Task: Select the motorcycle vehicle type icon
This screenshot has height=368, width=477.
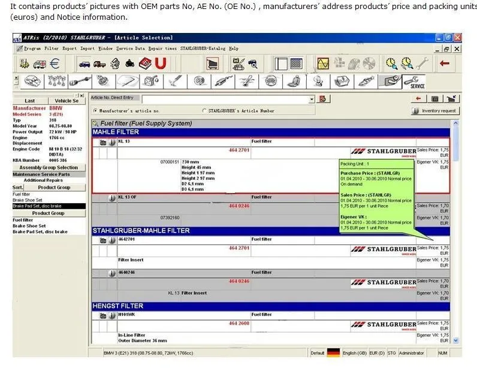Action: point(130,64)
